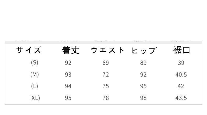Click the ウエスト column header
Image resolution: width=207 pixels, height=115 pixels.
pos(107,50)
